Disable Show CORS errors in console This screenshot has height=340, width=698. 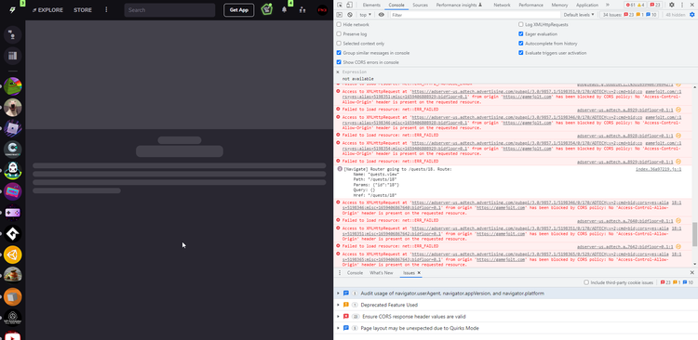coord(339,62)
